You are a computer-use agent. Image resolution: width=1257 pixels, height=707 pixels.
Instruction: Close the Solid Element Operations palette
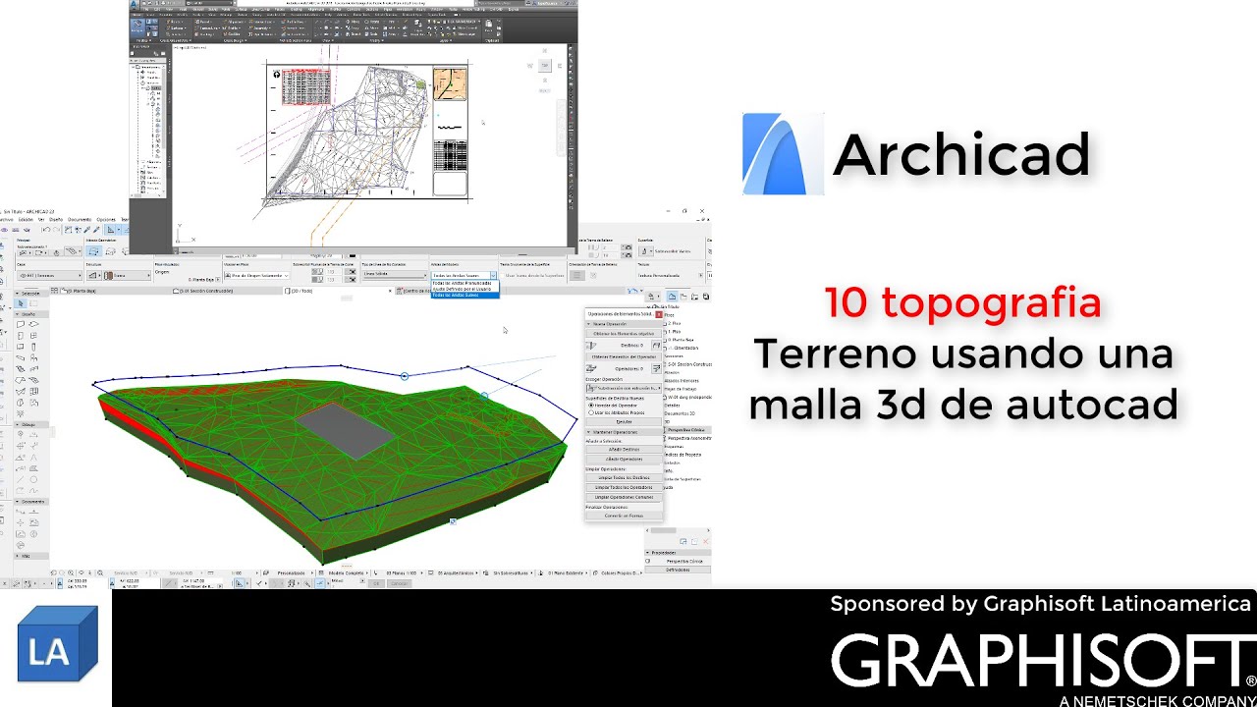click(659, 314)
